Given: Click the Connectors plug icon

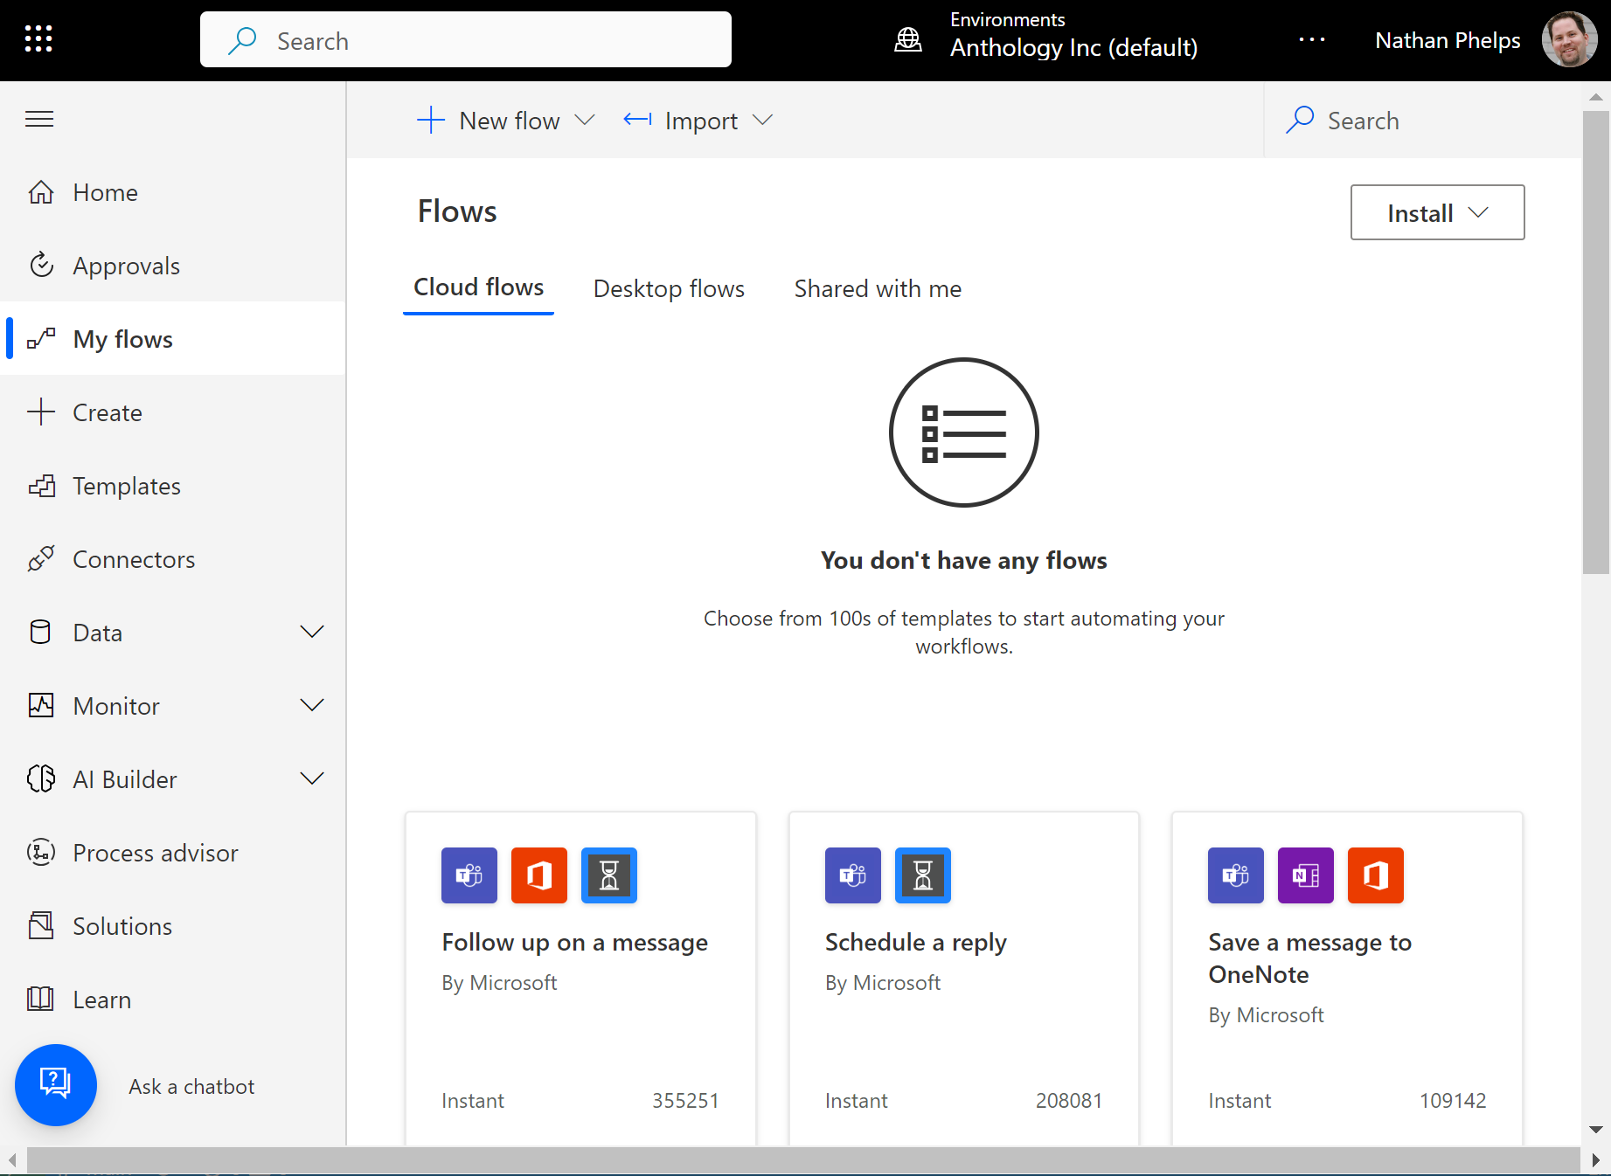Looking at the screenshot, I should coord(41,559).
